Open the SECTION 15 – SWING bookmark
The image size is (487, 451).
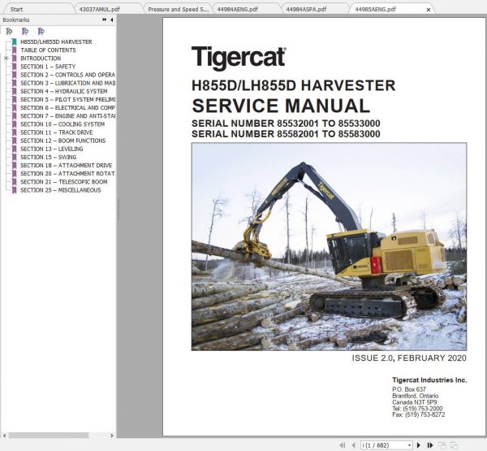point(48,157)
